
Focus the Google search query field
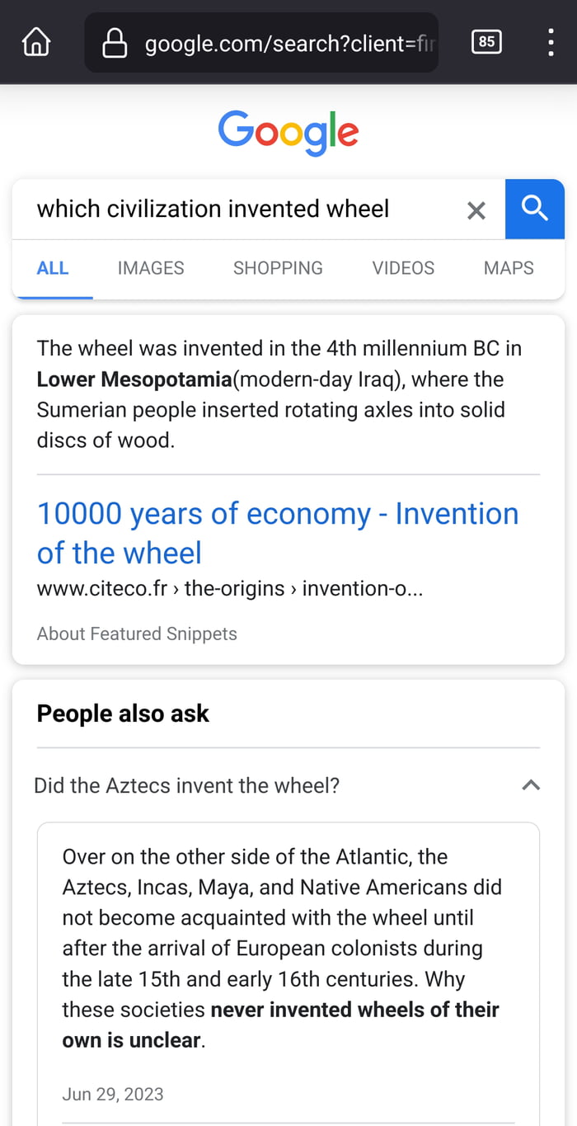239,209
